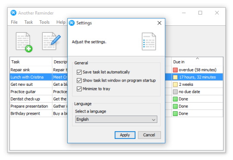Select the Get new suit task
The height and width of the screenshot is (160, 233).
click(22, 85)
